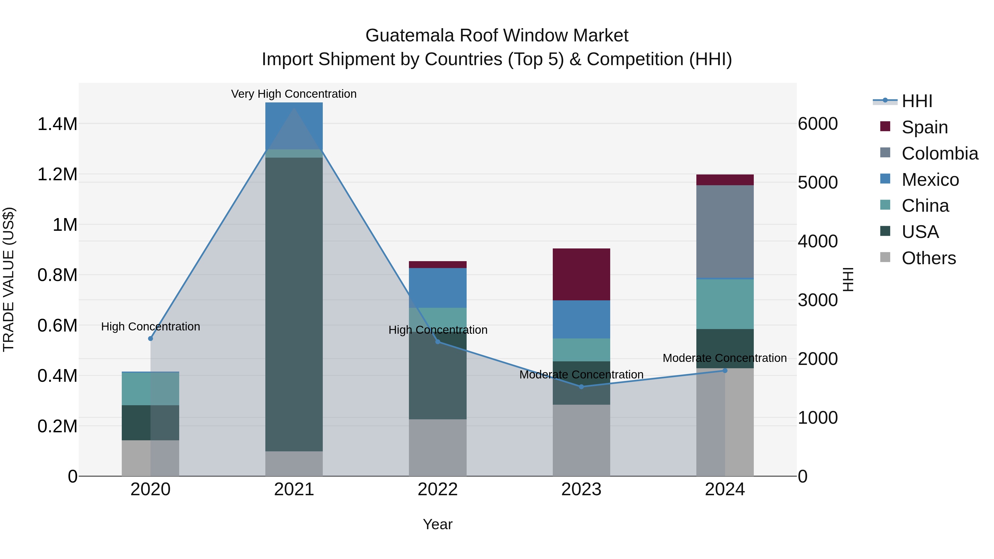Viewport: 994px width, 559px height.
Task: Click the 0.6M left axis tick
Action: coord(57,326)
